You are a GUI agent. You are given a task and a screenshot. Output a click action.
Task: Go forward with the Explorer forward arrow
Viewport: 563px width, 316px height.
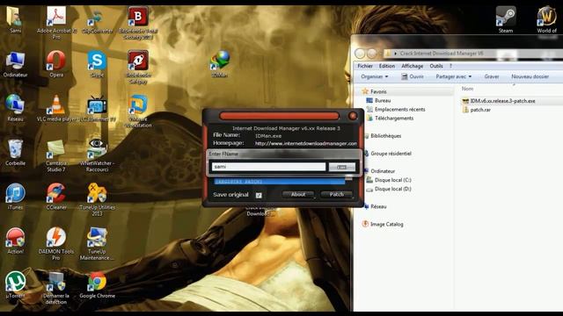coord(371,54)
